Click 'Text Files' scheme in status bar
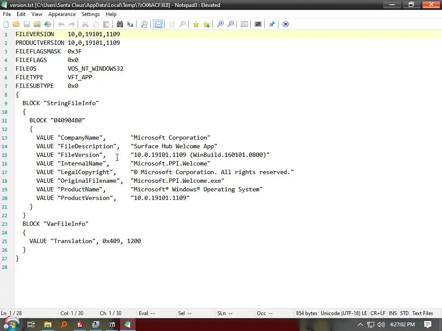Viewport: 442px width, 331px height. click(422, 313)
